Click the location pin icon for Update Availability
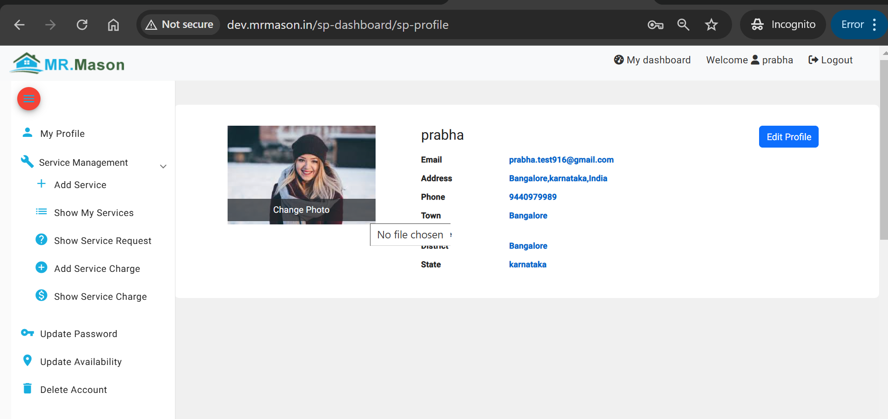The height and width of the screenshot is (419, 888). coord(27,360)
